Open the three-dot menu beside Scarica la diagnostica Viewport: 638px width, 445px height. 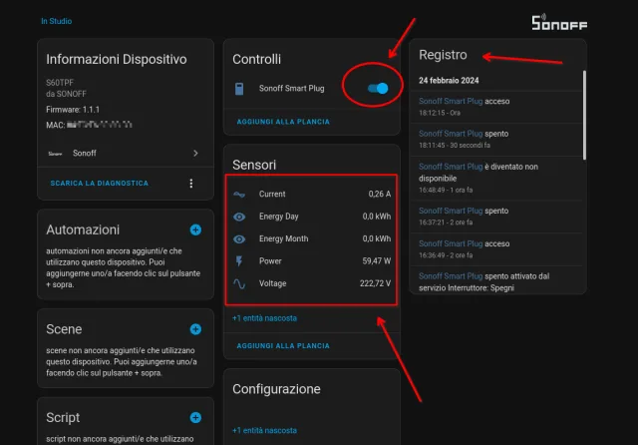coord(191,184)
